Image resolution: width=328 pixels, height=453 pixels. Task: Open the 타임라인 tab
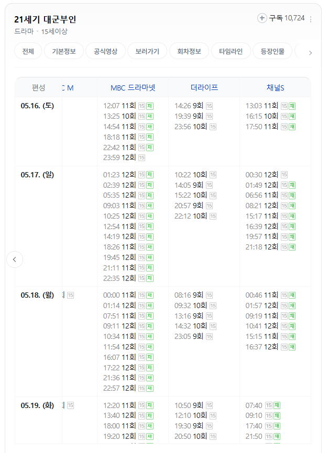[x=231, y=51]
